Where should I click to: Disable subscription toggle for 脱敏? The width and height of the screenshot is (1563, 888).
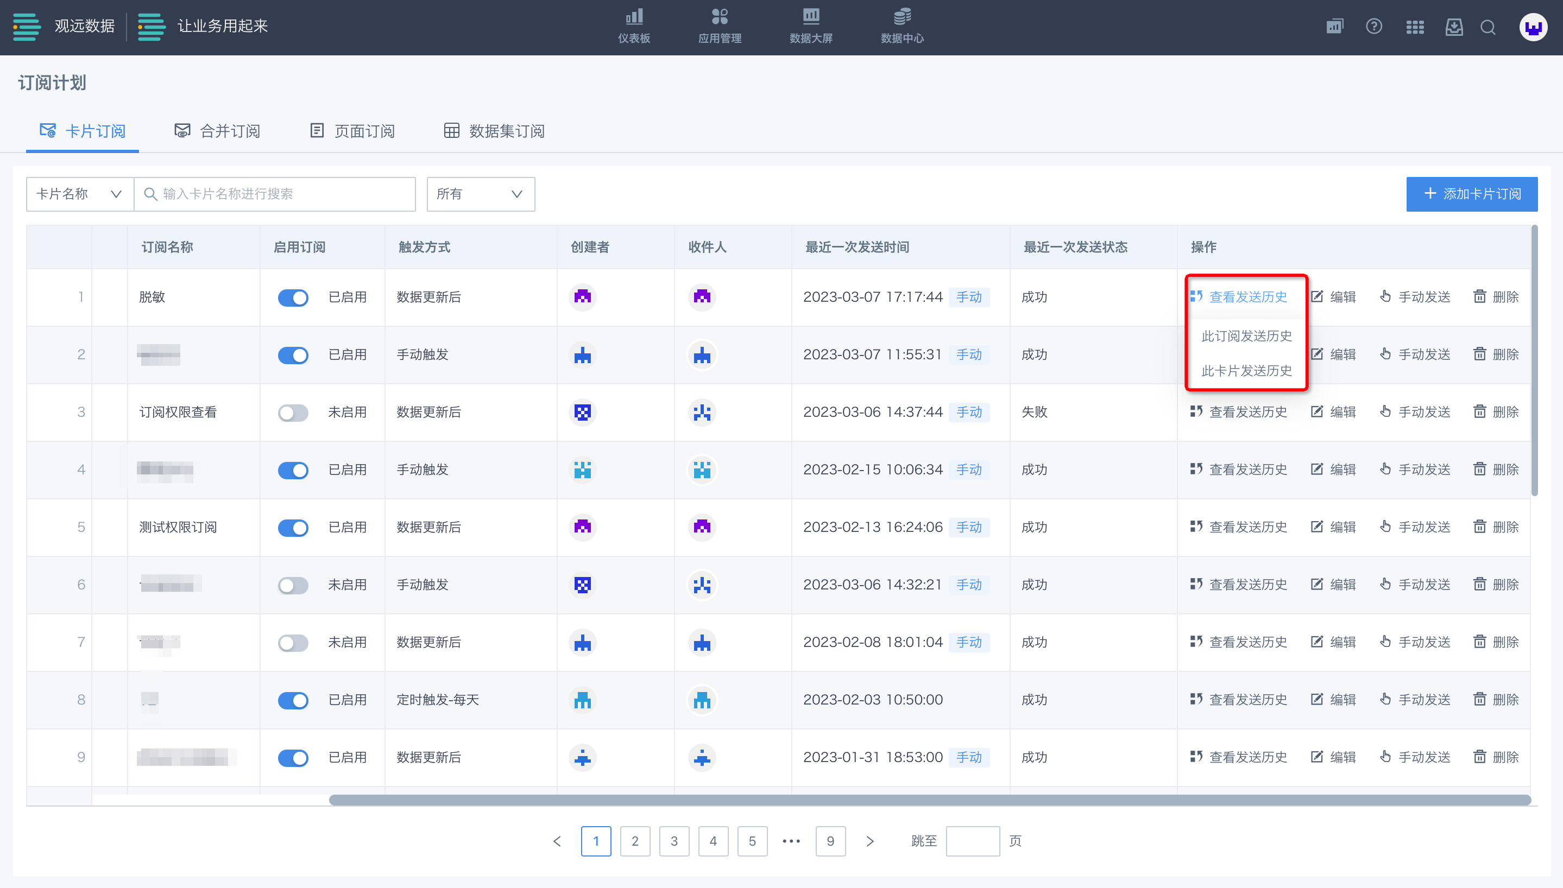[293, 297]
